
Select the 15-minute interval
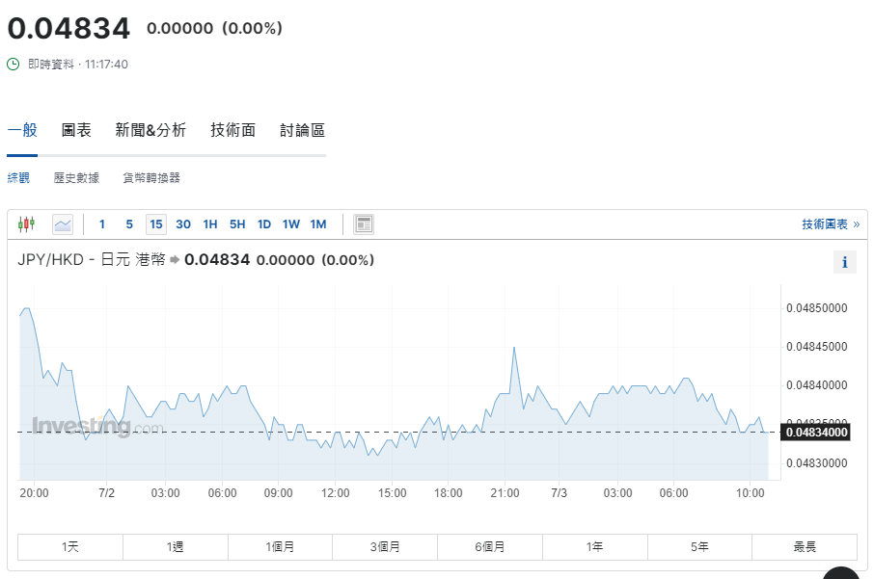(156, 224)
